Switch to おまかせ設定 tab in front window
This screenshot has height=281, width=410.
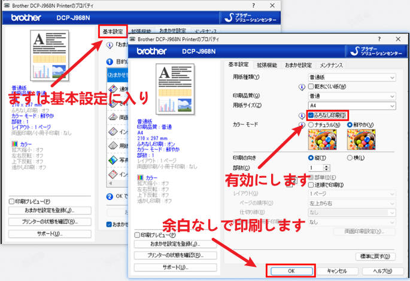point(298,65)
